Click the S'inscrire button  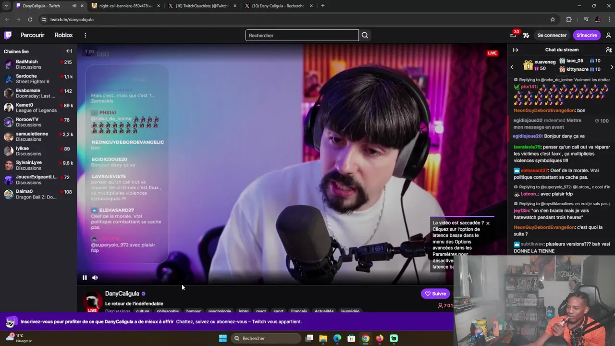click(x=587, y=35)
